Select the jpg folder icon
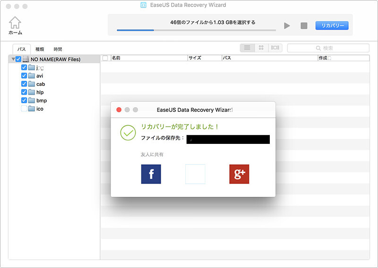 tap(32, 67)
